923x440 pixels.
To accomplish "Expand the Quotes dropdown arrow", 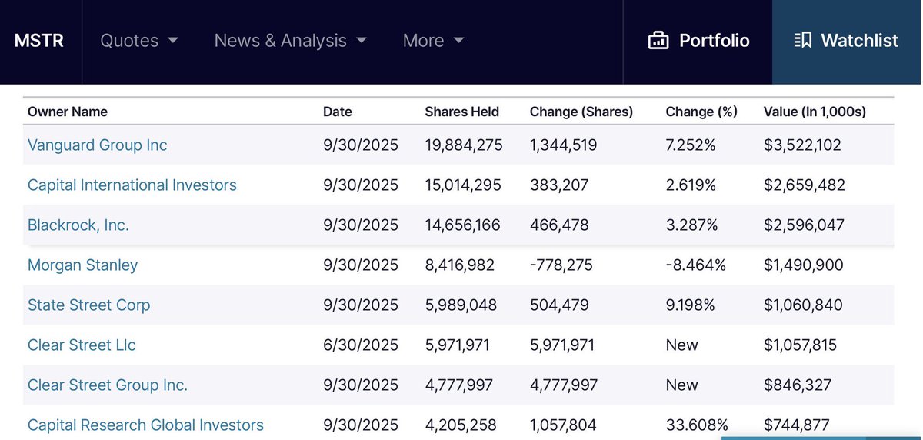I will (172, 41).
